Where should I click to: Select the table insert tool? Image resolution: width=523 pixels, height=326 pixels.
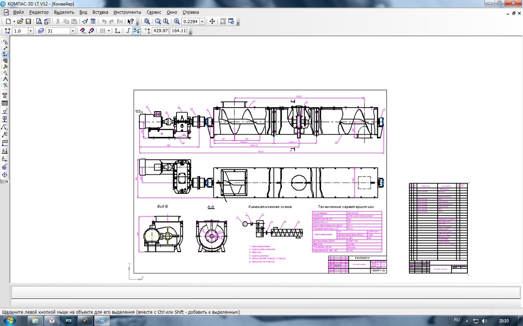5,103
